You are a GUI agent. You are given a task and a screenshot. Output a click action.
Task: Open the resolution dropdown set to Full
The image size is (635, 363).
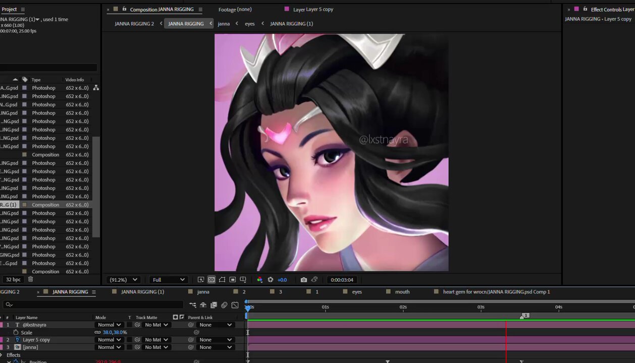click(169, 280)
